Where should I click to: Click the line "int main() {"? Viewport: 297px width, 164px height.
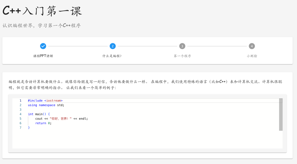(x=39, y=114)
